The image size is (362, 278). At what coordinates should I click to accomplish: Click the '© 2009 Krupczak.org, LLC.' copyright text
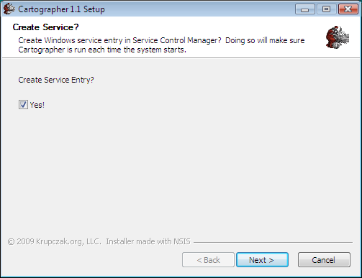click(x=55, y=241)
